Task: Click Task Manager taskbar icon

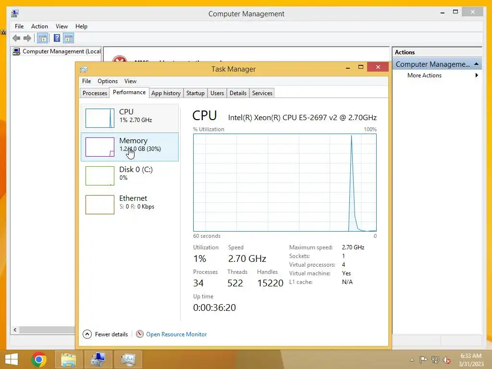Action: [x=128, y=359]
